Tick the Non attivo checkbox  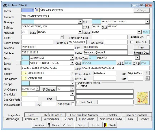(x=73, y=104)
